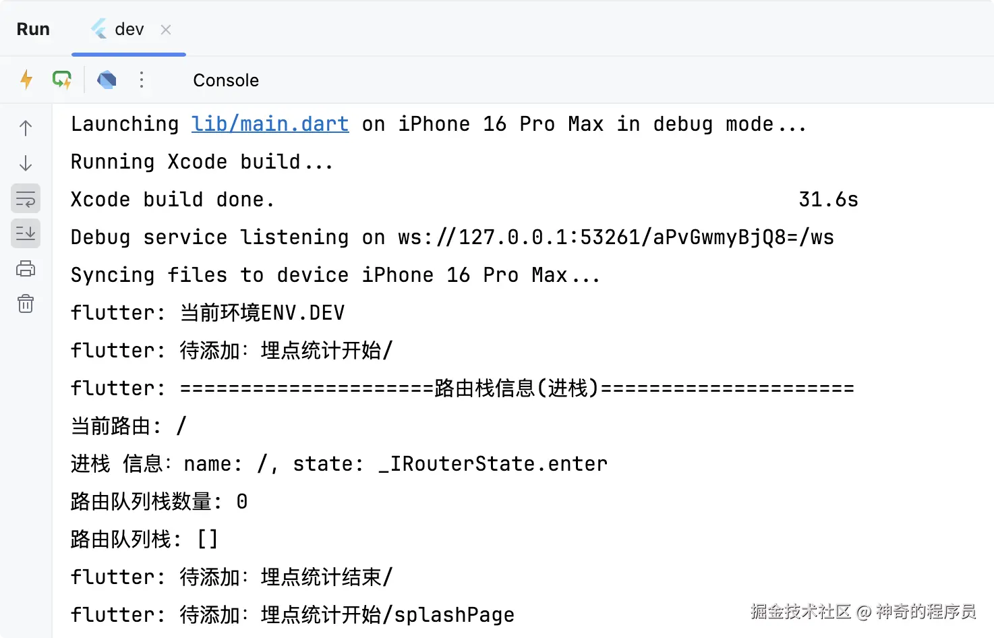This screenshot has height=638, width=994.
Task: Jump to next message with the down arrow
Action: tap(25, 163)
